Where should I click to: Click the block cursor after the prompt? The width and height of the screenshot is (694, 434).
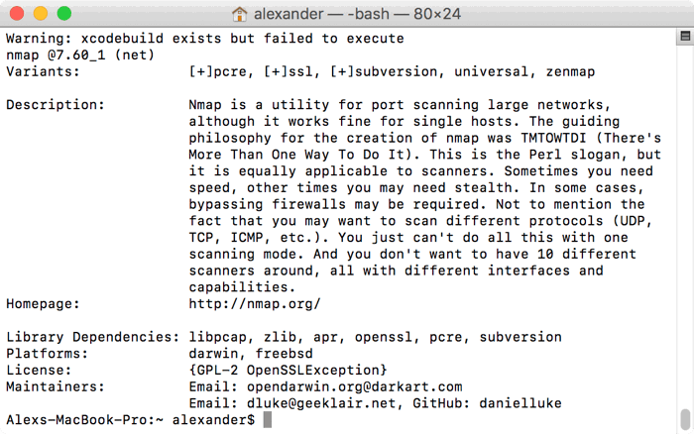pyautogui.click(x=268, y=420)
